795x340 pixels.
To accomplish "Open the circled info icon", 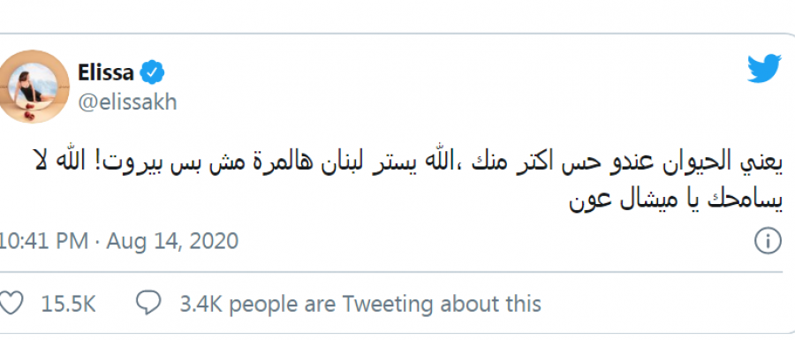I will point(768,241).
